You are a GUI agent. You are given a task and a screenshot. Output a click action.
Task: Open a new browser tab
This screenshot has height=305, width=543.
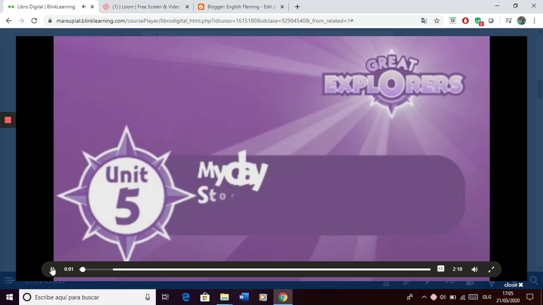click(x=297, y=7)
